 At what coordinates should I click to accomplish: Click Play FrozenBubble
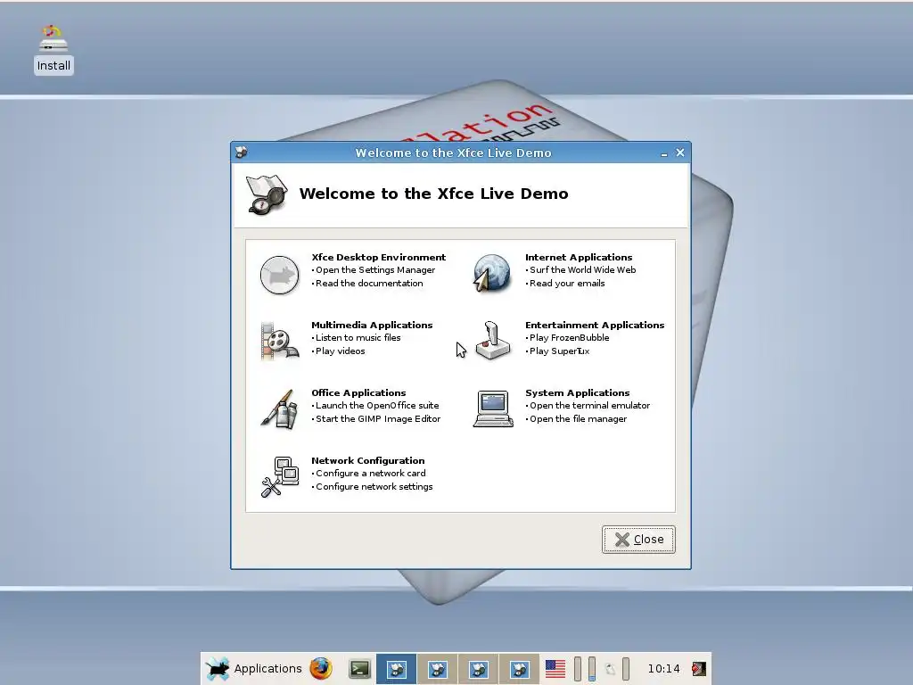(x=569, y=338)
